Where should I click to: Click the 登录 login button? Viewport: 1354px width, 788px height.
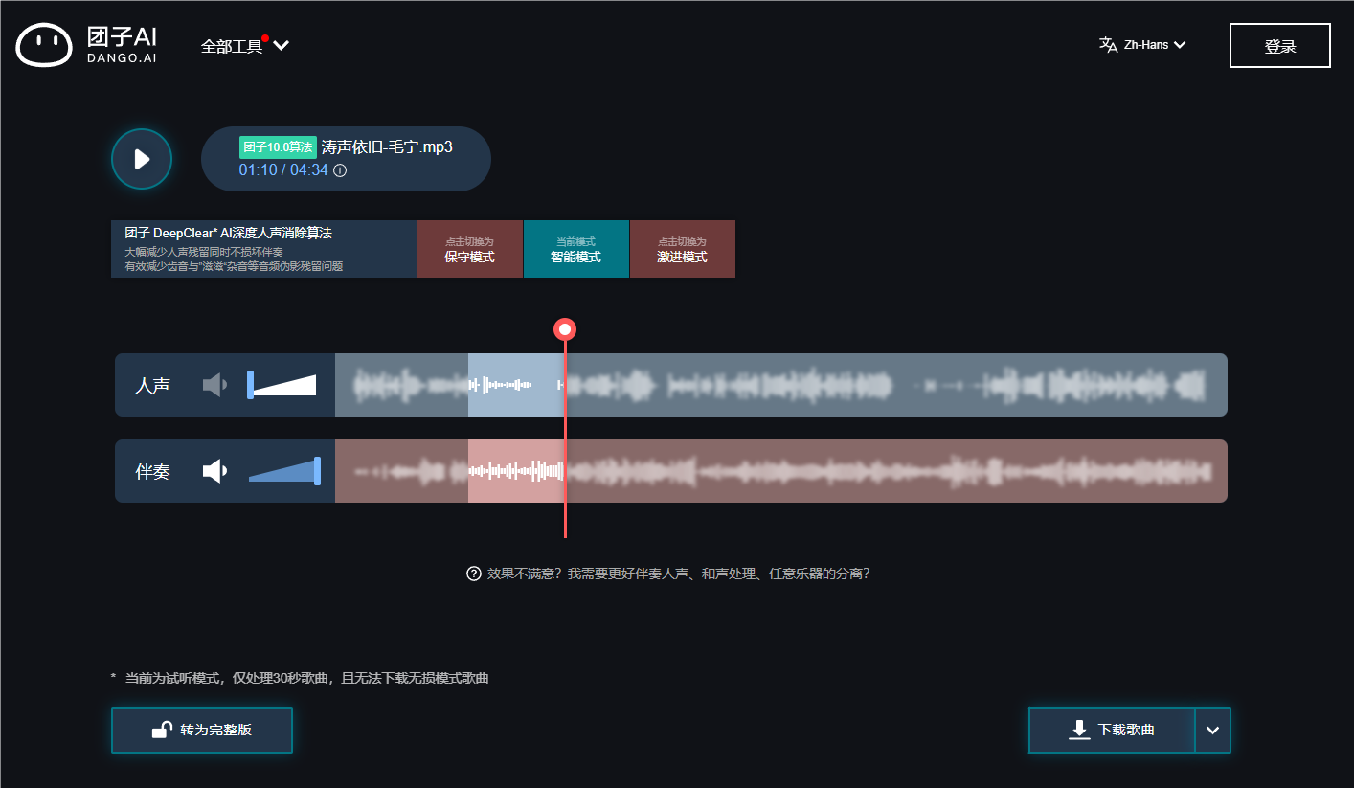(x=1279, y=45)
